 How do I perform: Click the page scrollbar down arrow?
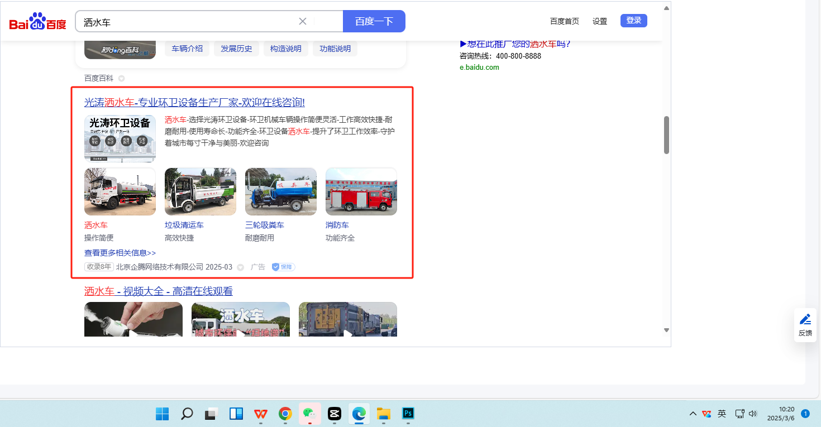pyautogui.click(x=666, y=330)
